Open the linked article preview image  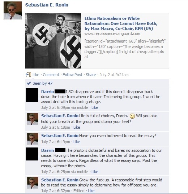pyautogui.click(x=53, y=41)
